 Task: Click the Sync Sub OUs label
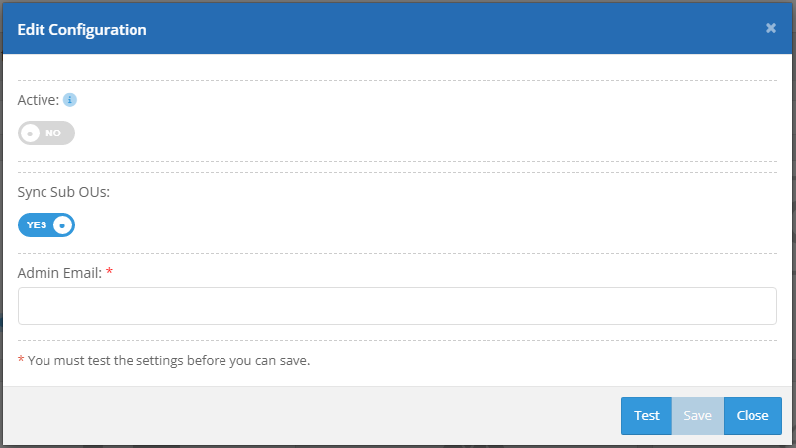pos(63,192)
